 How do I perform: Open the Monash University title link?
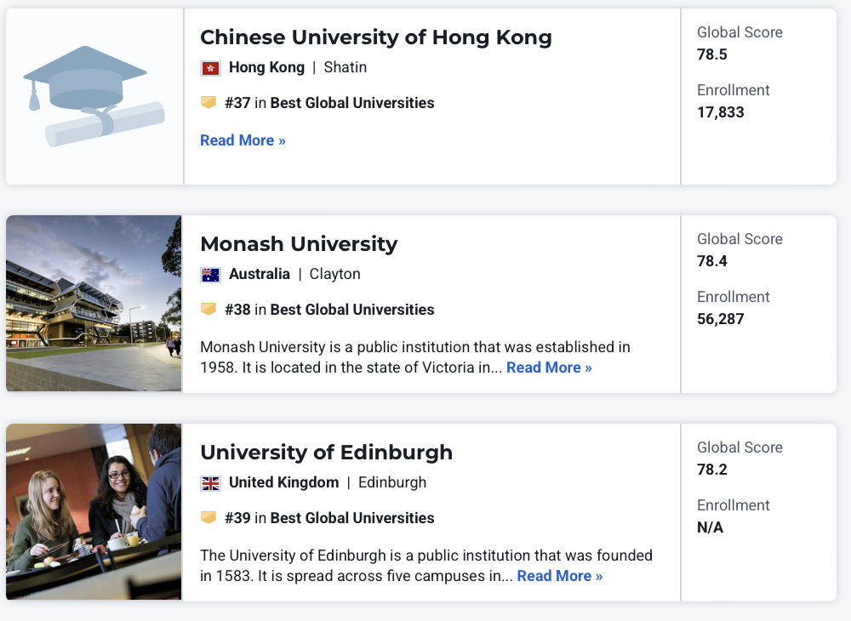(x=299, y=244)
